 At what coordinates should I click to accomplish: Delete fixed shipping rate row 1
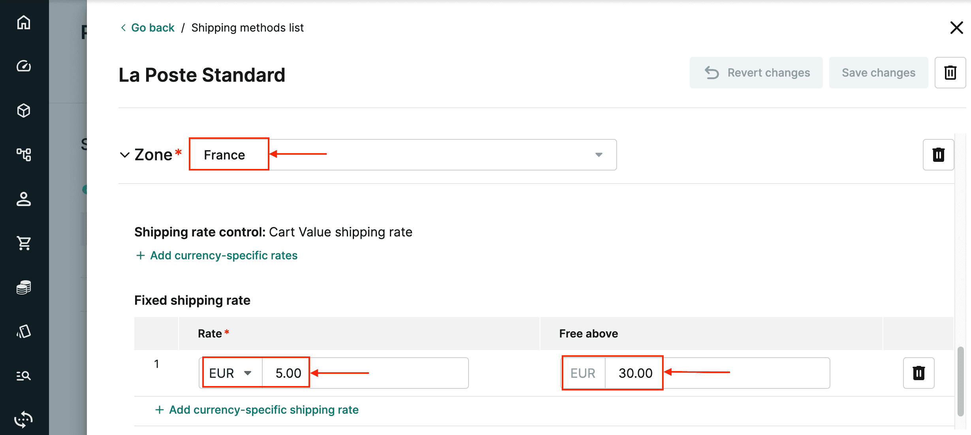coord(918,373)
